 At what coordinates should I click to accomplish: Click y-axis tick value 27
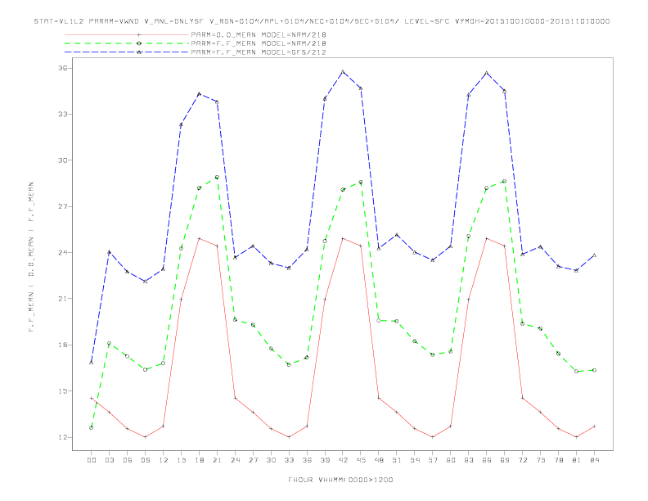[x=62, y=206]
